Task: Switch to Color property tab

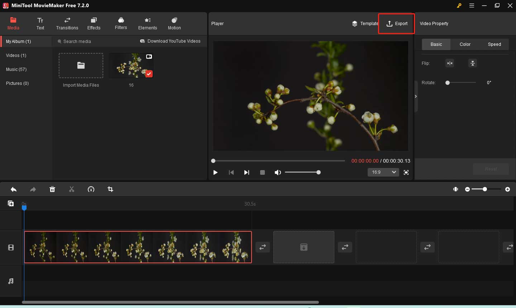Action: pos(465,44)
